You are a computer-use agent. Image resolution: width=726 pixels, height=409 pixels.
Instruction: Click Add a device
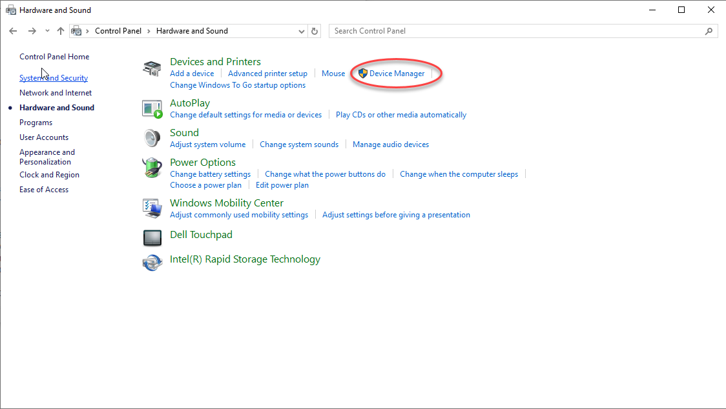(x=192, y=74)
